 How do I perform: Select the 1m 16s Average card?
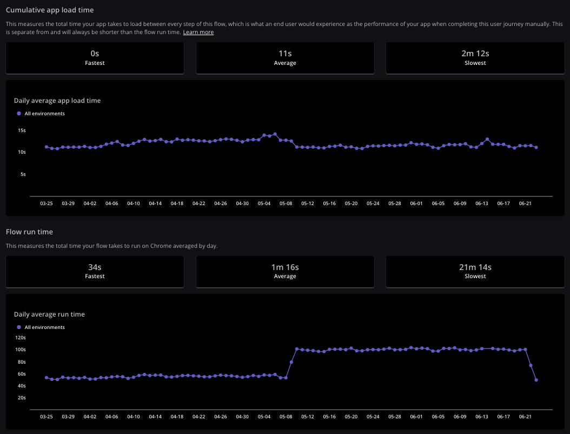click(285, 271)
